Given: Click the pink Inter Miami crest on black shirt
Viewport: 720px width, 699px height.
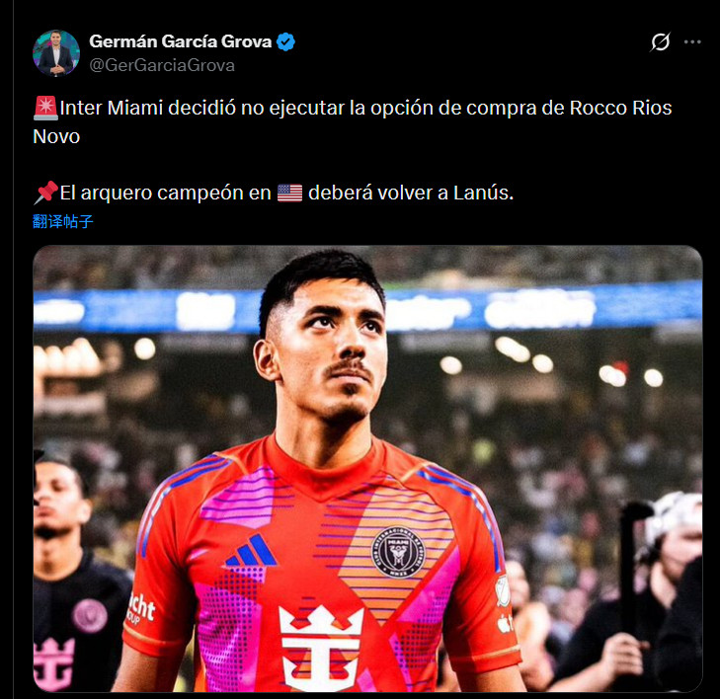Looking at the screenshot, I should pos(90,615).
